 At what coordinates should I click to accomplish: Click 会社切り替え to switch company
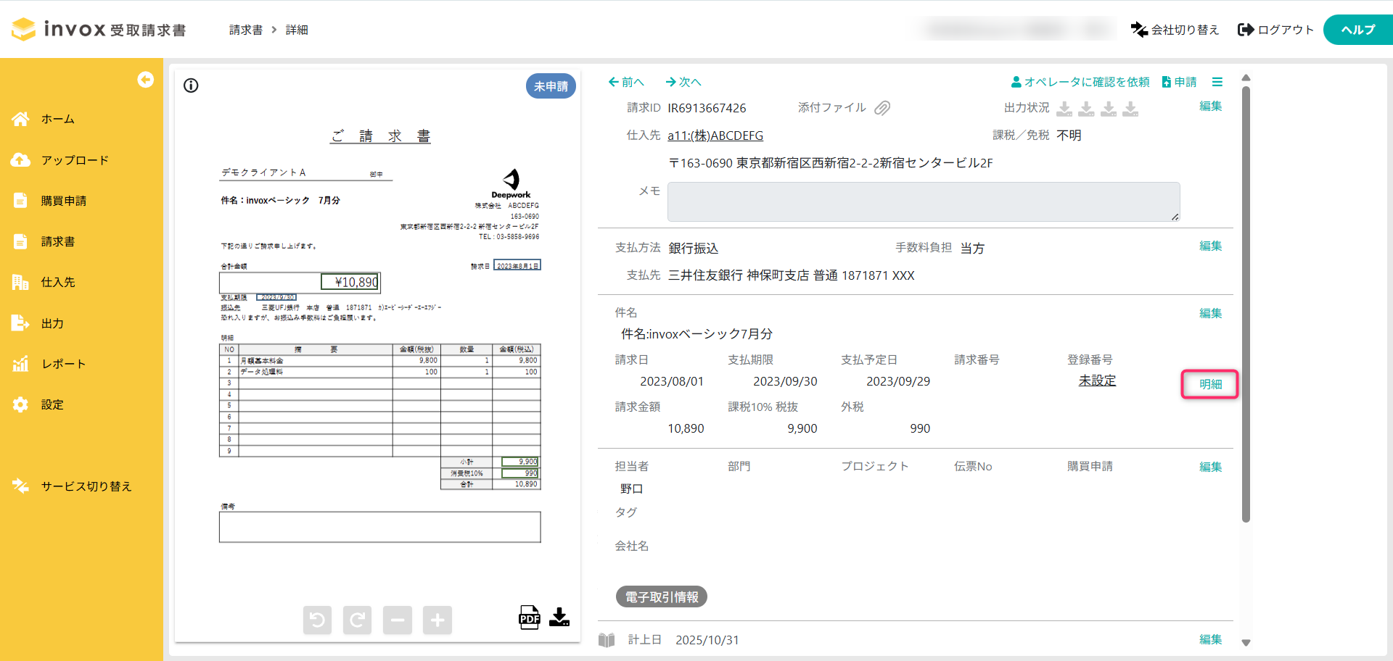pyautogui.click(x=1175, y=30)
